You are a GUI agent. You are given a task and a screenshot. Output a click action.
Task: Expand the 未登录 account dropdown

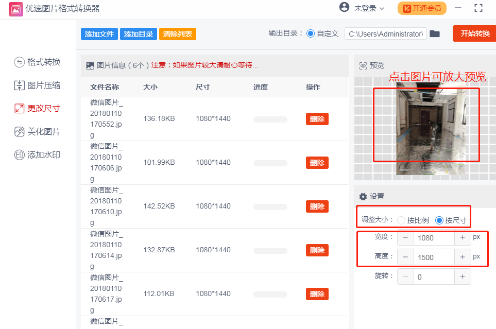pos(369,9)
